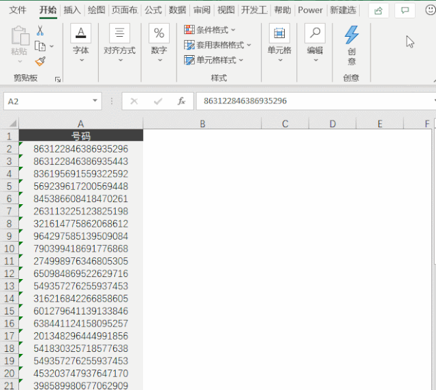Open the 对齐方式 alignment group icon
The height and width of the screenshot is (390, 436).
(120, 33)
